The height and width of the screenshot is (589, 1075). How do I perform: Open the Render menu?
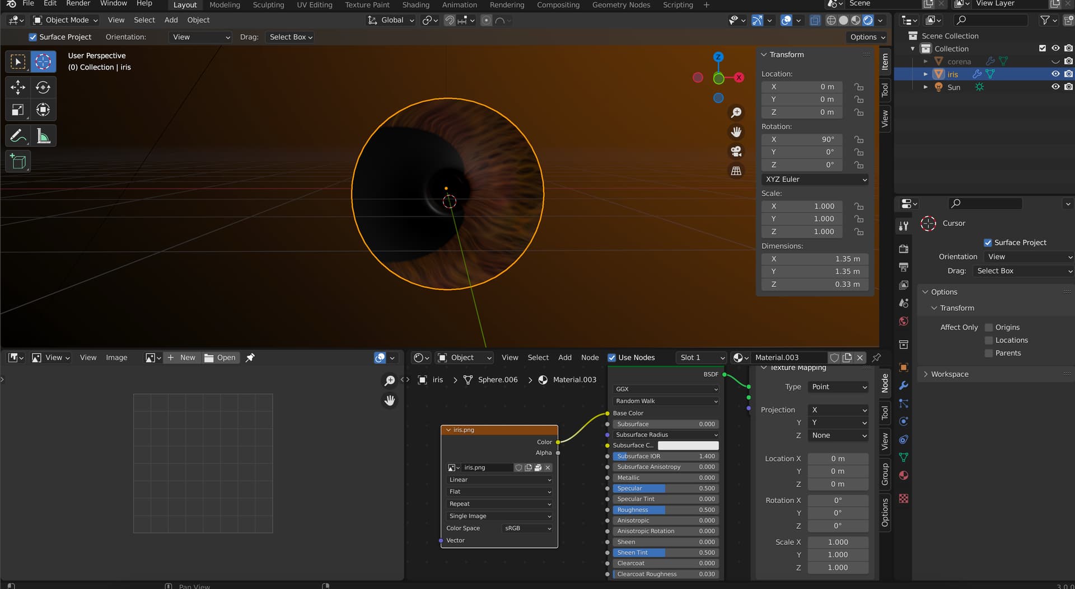point(78,4)
